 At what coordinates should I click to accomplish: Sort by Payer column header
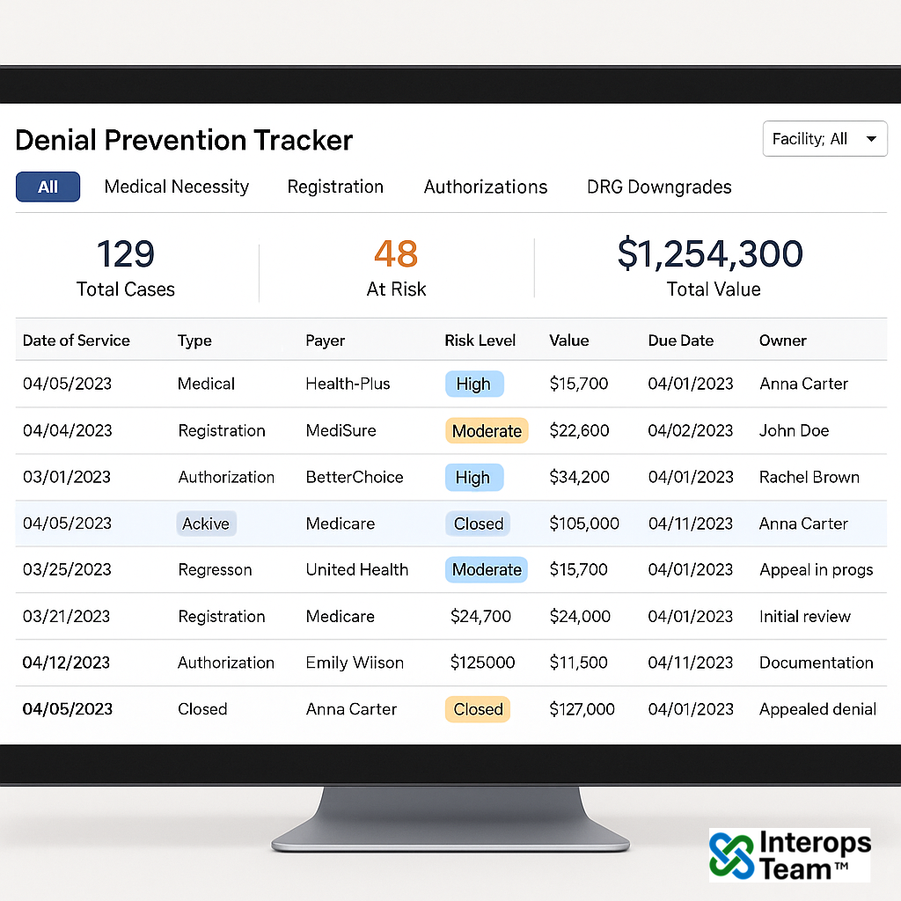click(x=325, y=341)
